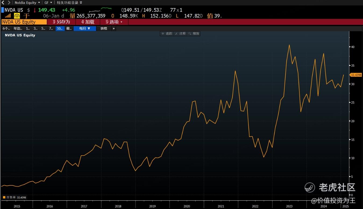The height and width of the screenshot is (209, 363).
Task: Select the 最大 max range tab
Action: 69,28
